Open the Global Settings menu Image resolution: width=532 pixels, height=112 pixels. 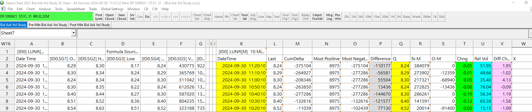coord(112,9)
